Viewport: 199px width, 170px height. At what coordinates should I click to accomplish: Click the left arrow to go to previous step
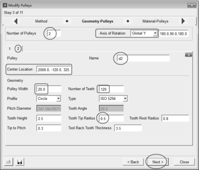pyautogui.click(x=16, y=21)
